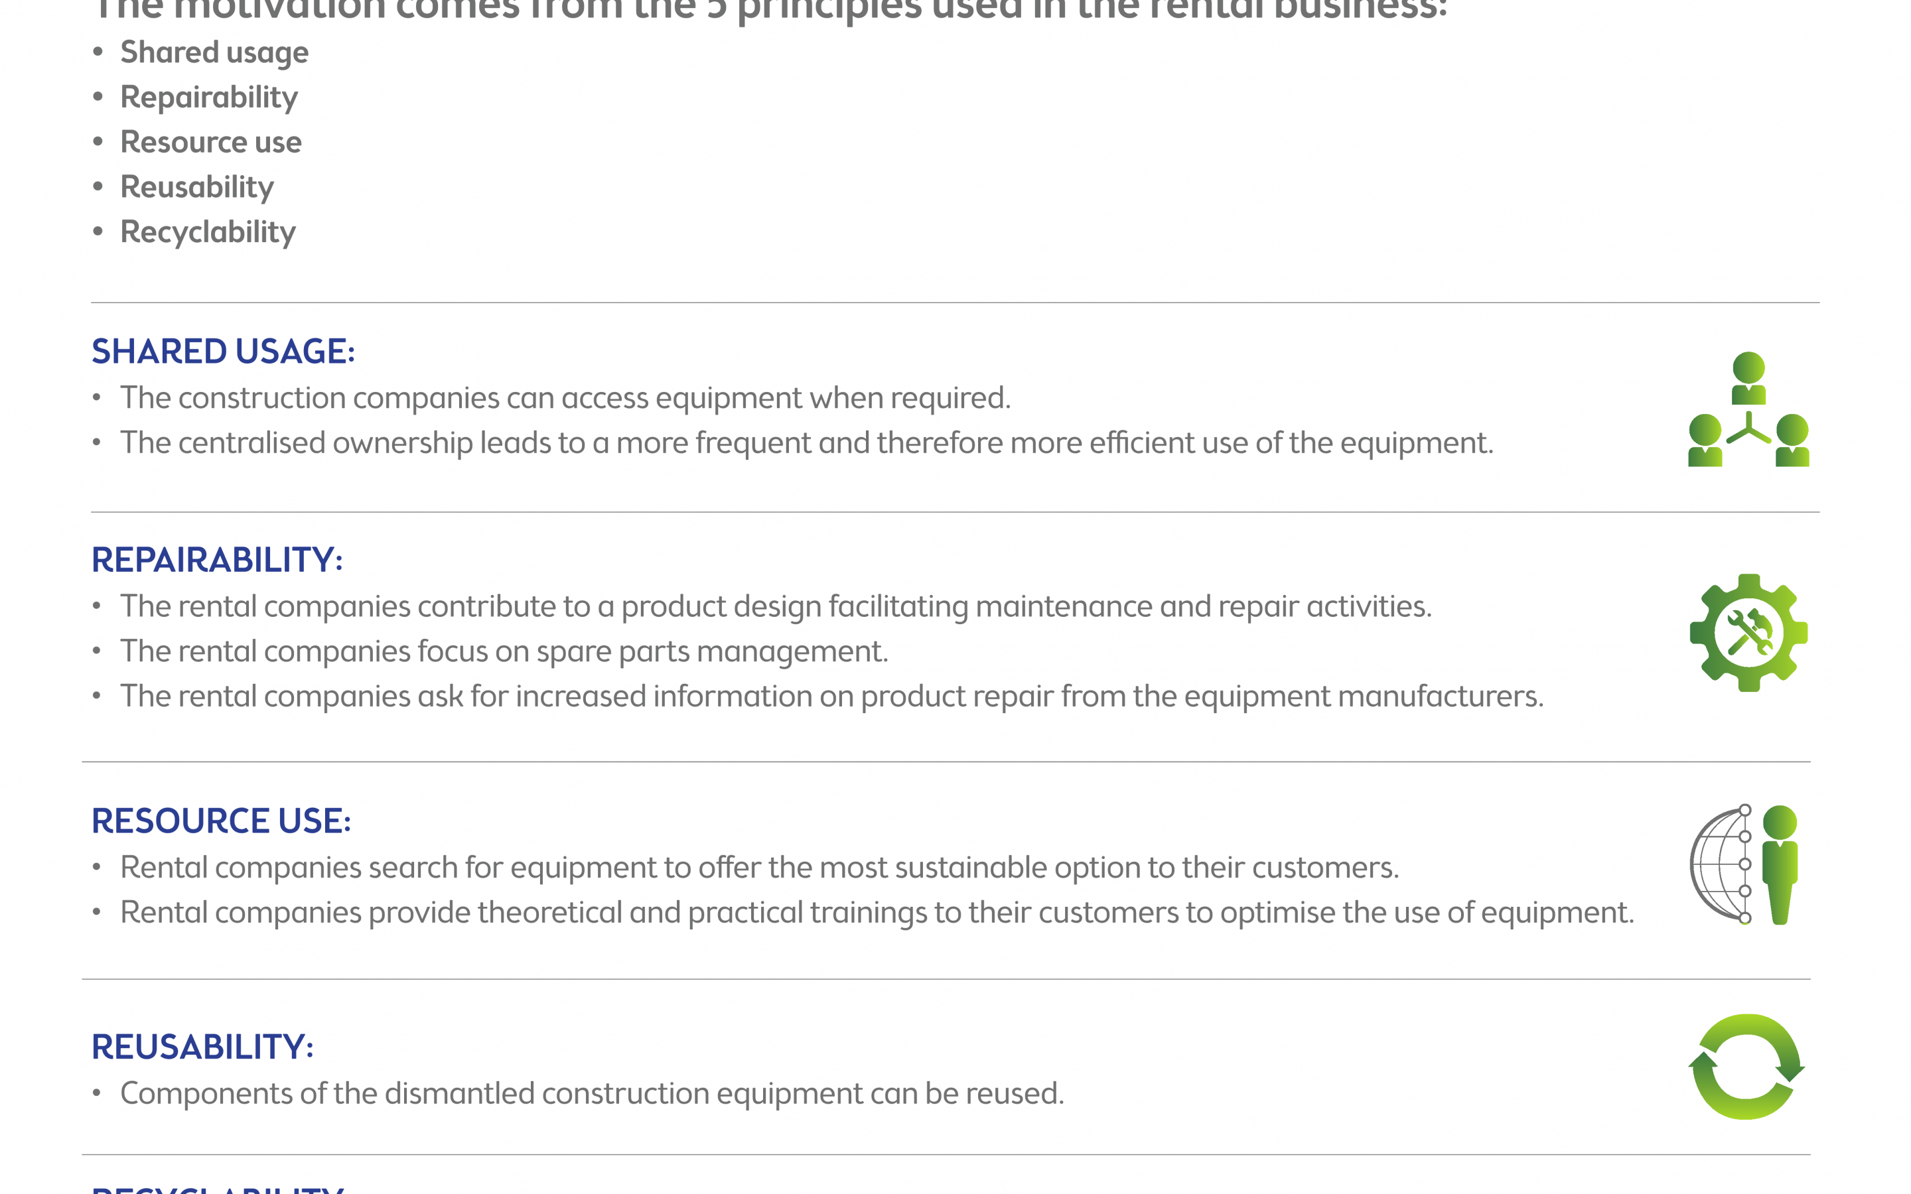Viewport: 1911px width, 1194px height.
Task: Click the dismantled construction equipment reuse sentence
Action: (591, 1094)
